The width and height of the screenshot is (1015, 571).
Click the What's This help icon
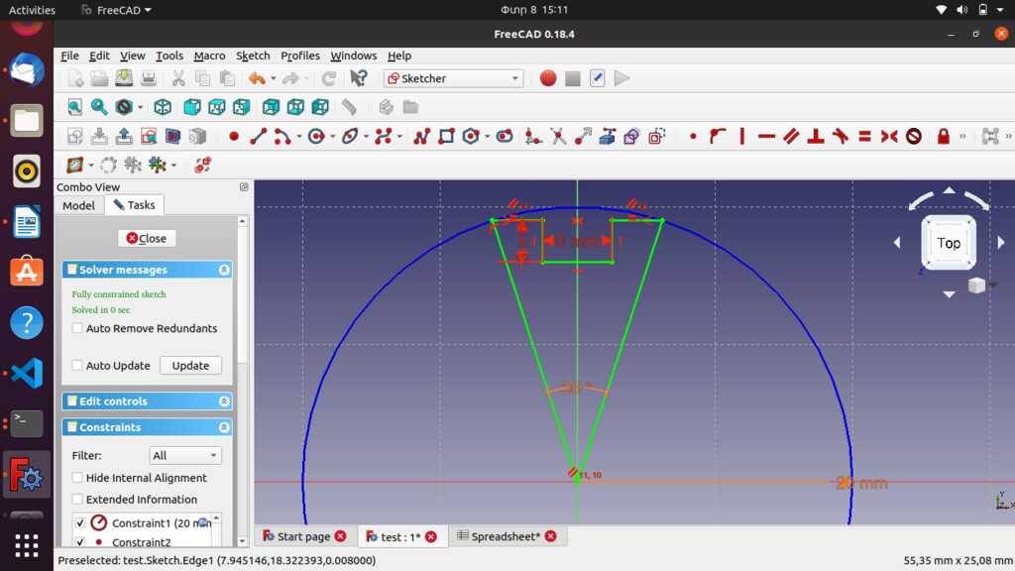click(x=358, y=78)
